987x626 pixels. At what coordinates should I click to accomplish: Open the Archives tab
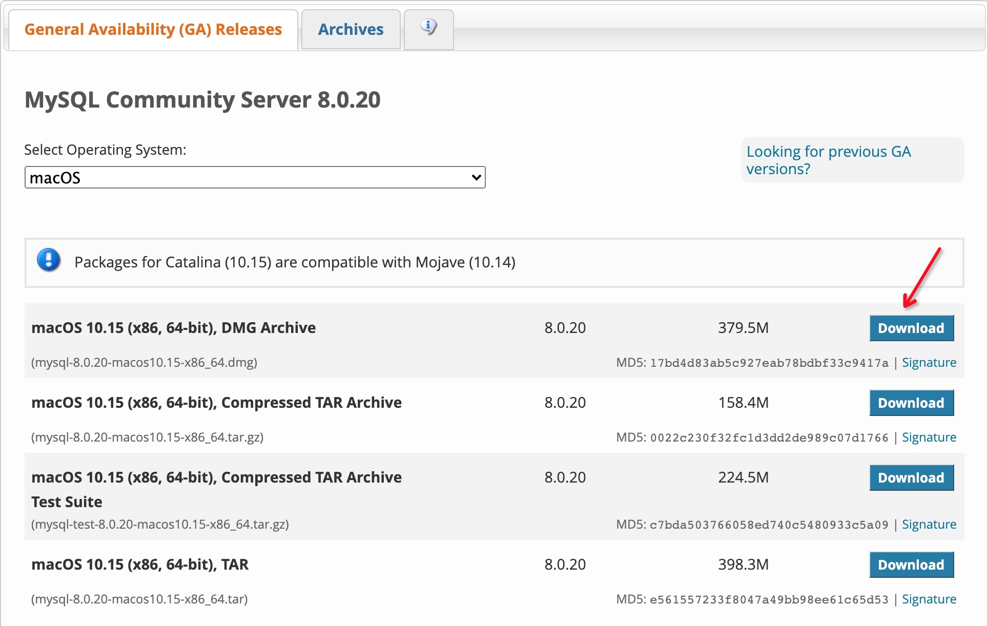pyautogui.click(x=351, y=30)
